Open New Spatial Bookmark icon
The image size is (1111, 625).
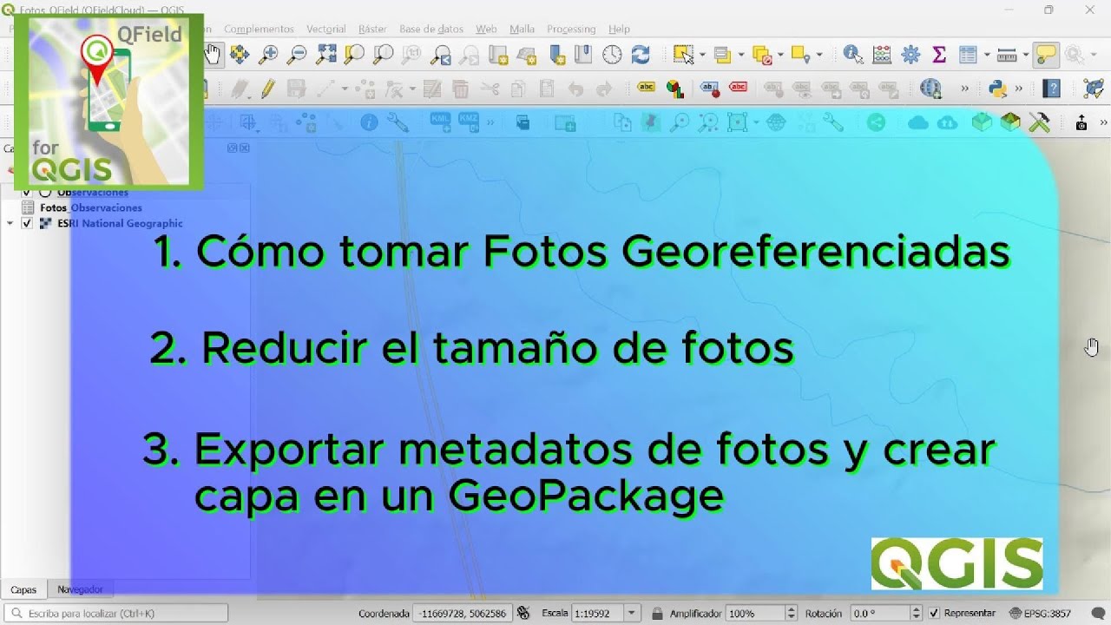555,55
